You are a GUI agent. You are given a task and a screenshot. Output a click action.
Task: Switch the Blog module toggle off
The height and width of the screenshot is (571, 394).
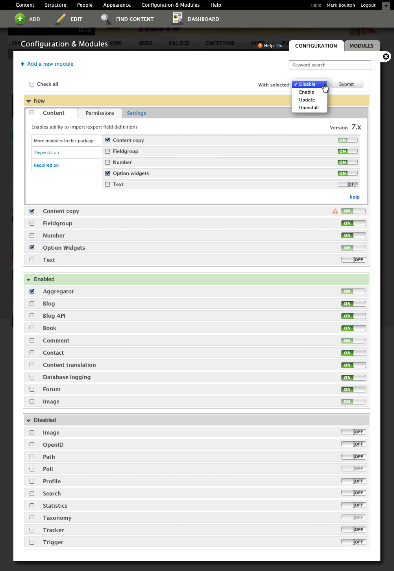point(353,304)
